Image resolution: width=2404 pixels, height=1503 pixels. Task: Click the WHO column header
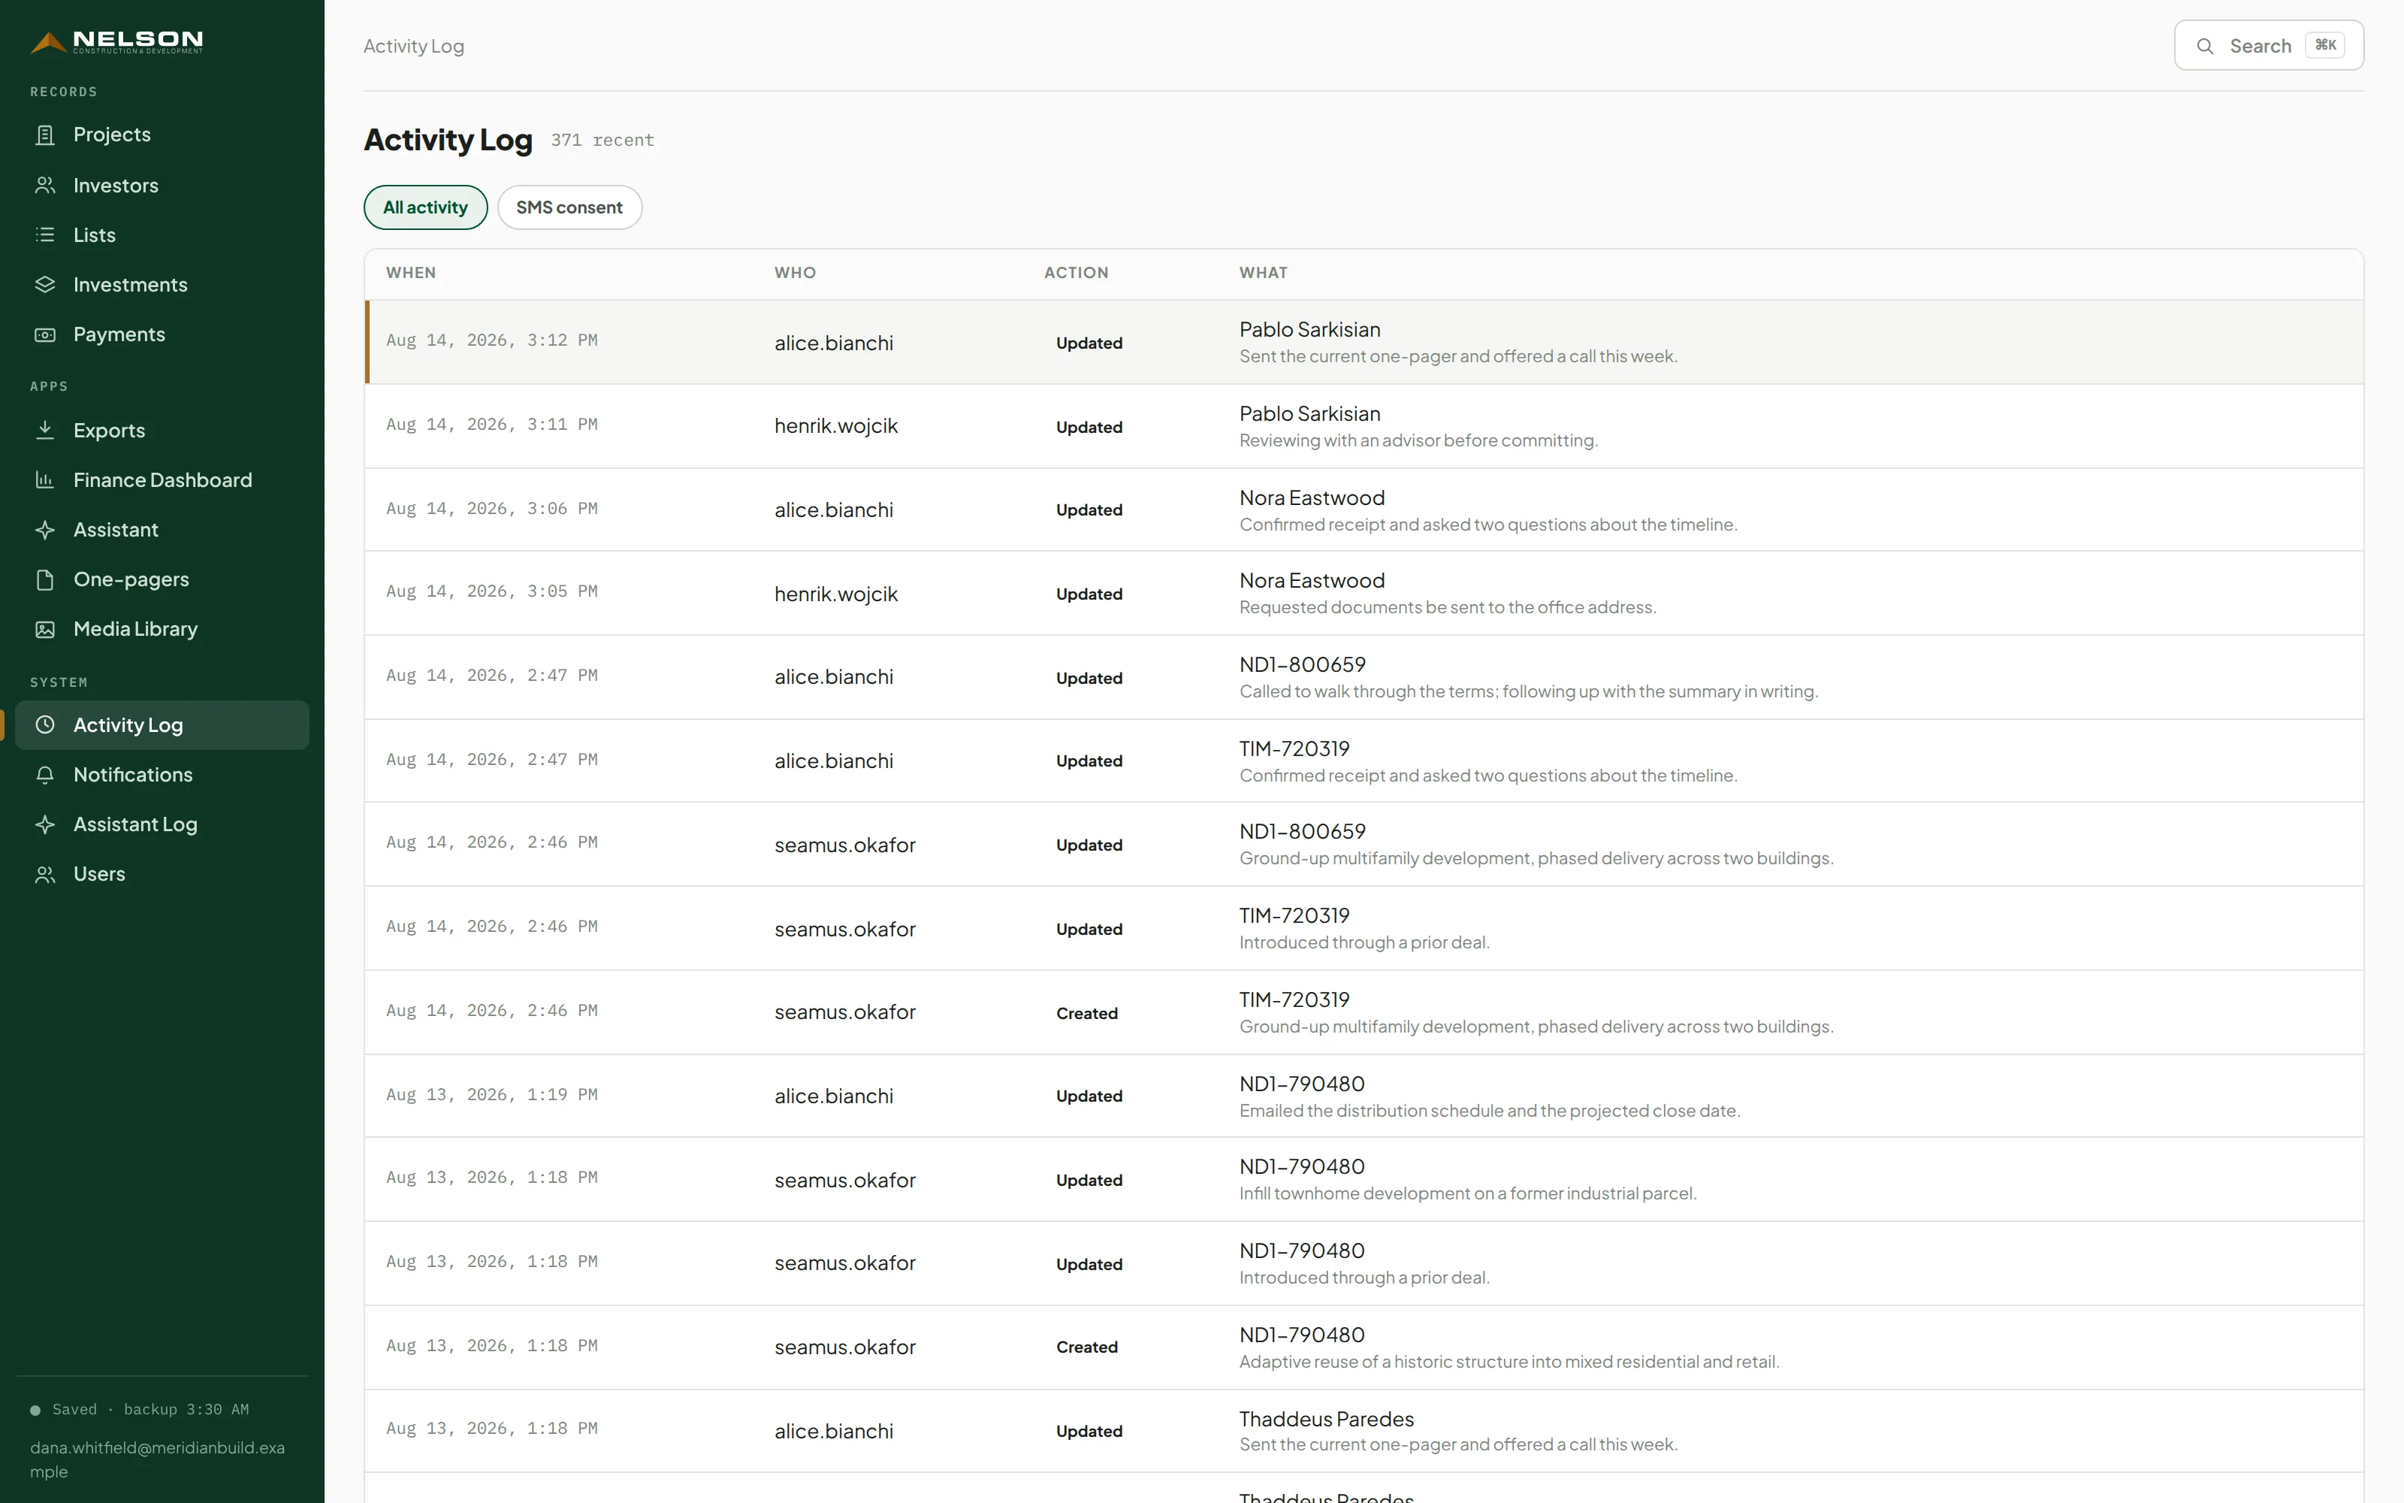click(795, 272)
